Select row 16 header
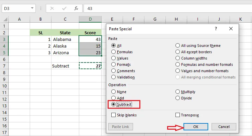This screenshot has width=252, height=136. point(4,126)
